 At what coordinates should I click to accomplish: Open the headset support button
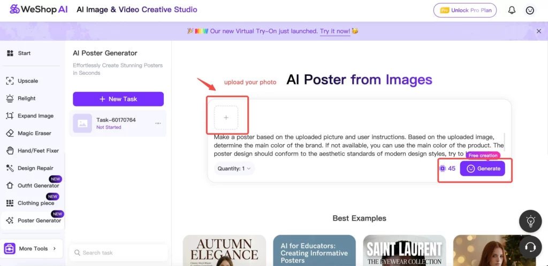530,247
